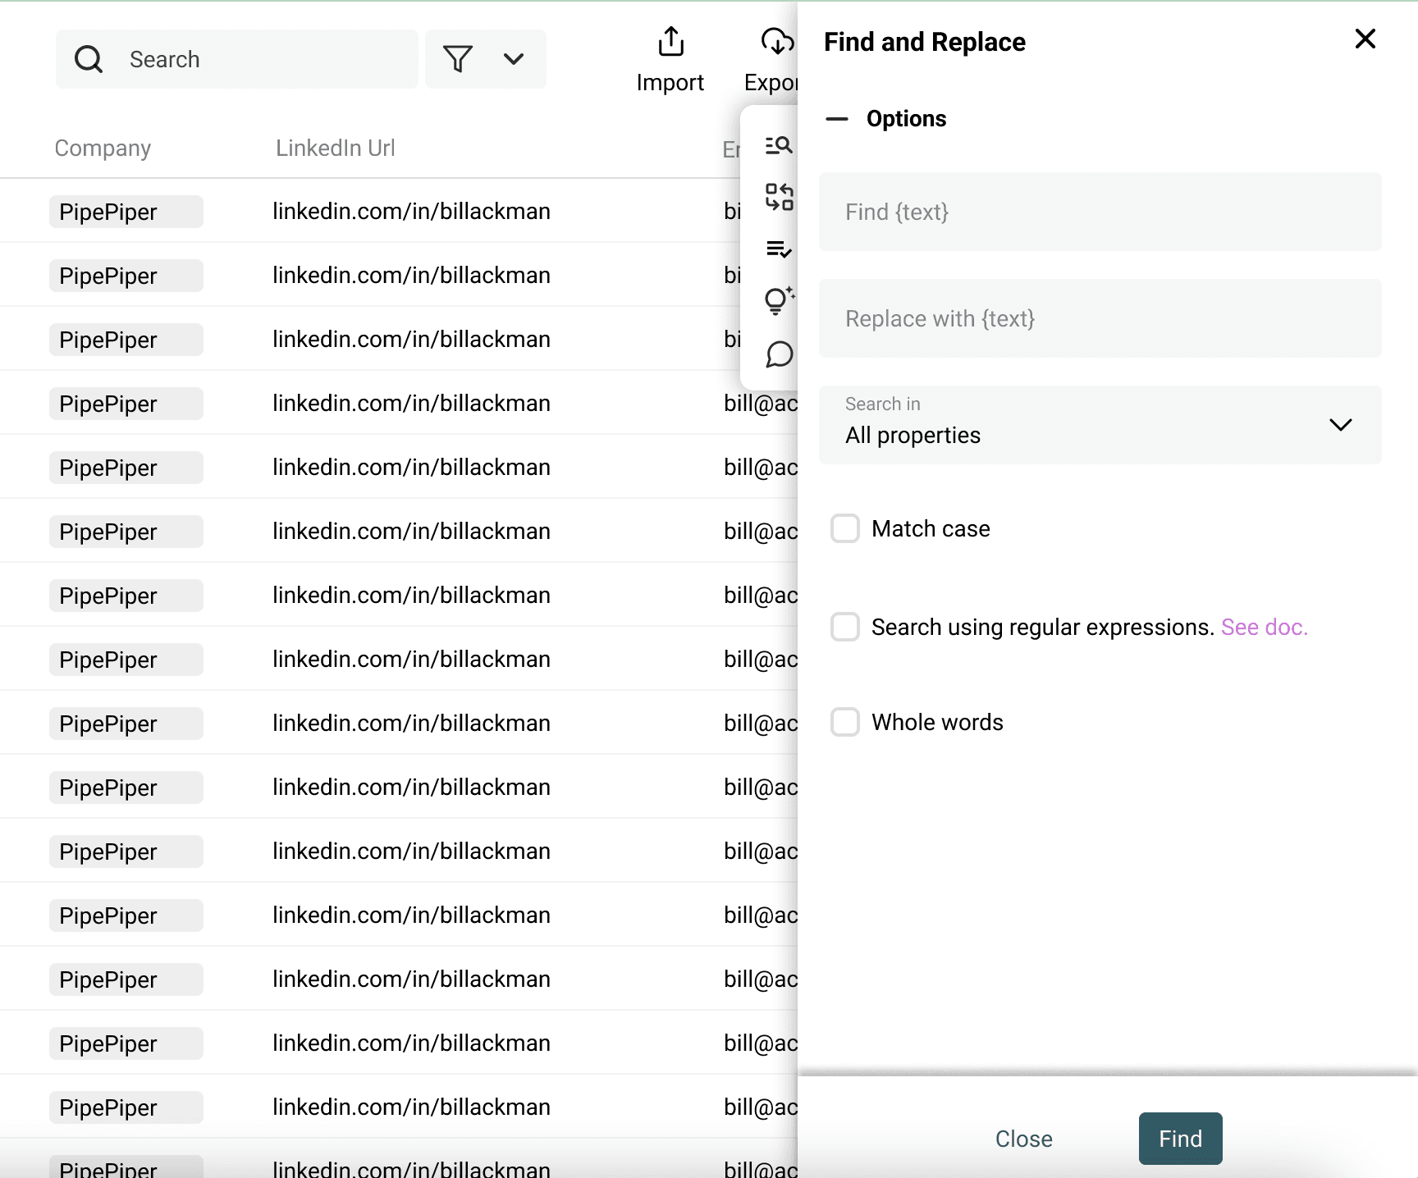Check the Whole words option
This screenshot has height=1178, width=1418.
point(844,723)
